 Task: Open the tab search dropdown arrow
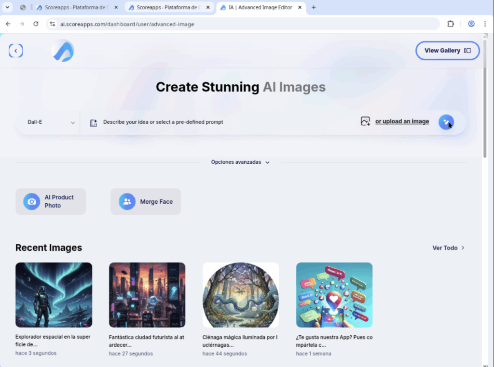(8, 7)
